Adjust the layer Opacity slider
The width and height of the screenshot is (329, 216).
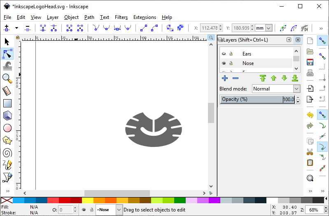(257, 99)
